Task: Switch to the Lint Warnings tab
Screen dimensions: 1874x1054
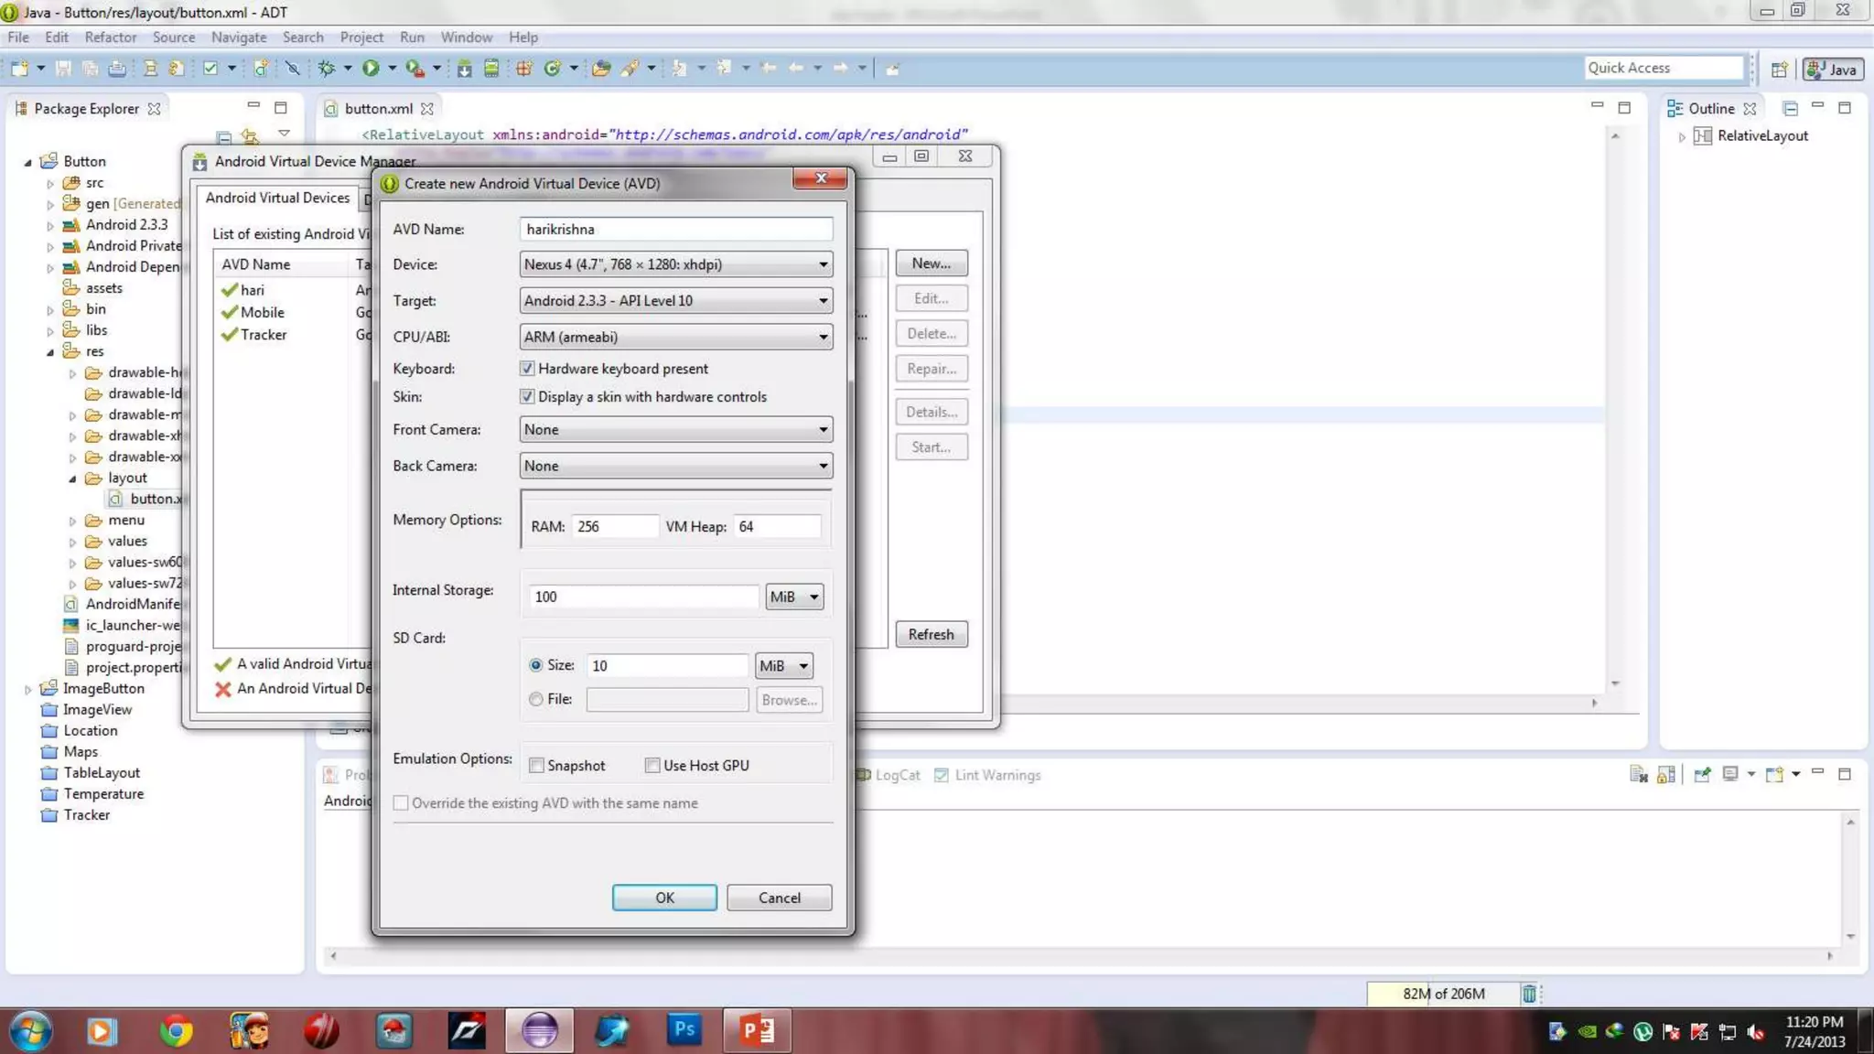Action: 996,775
